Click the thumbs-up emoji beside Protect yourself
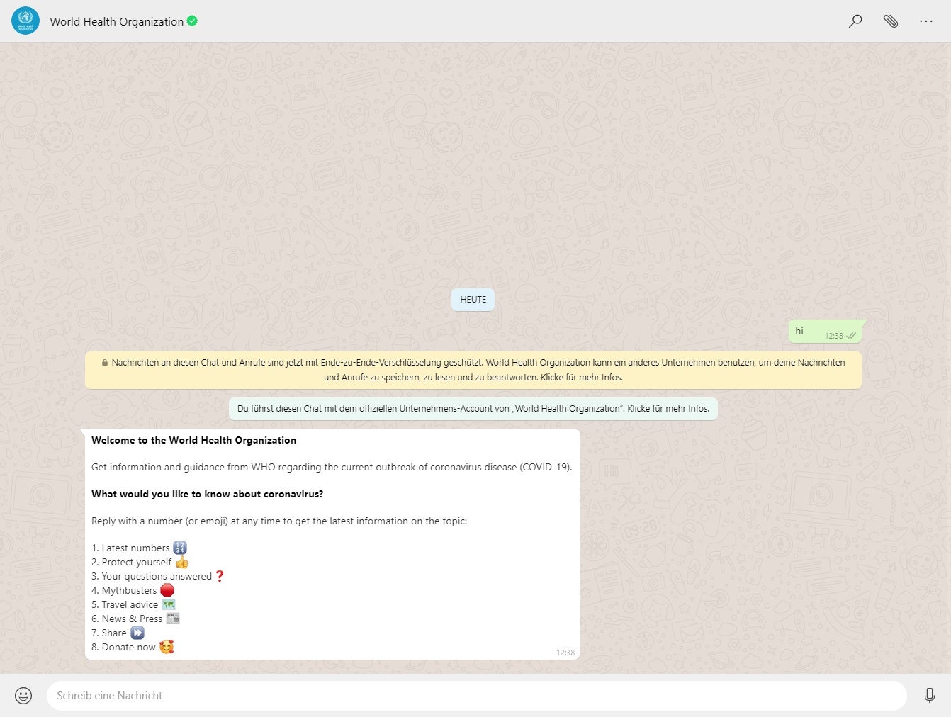Viewport: 951px width, 717px height. [181, 562]
